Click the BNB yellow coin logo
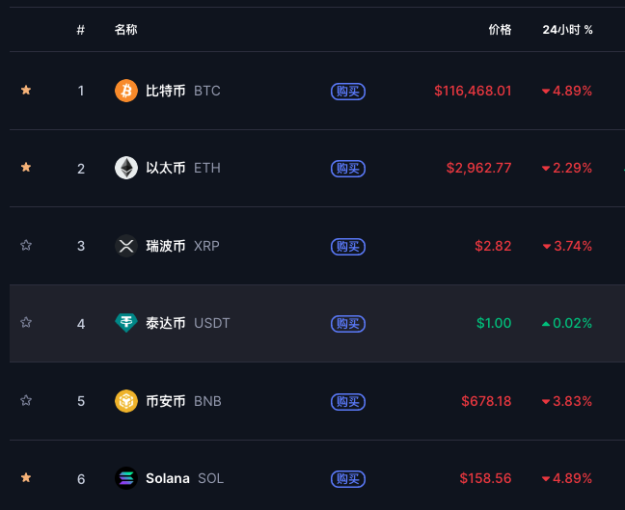This screenshot has width=625, height=510. (x=126, y=401)
